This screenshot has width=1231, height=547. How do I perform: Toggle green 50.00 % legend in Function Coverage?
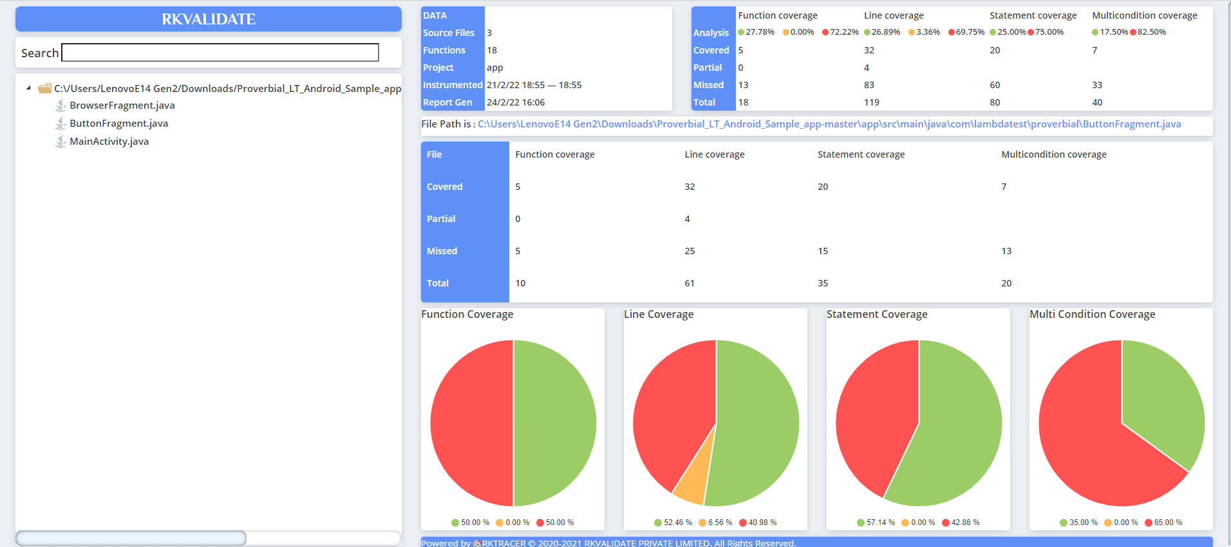pyautogui.click(x=470, y=523)
